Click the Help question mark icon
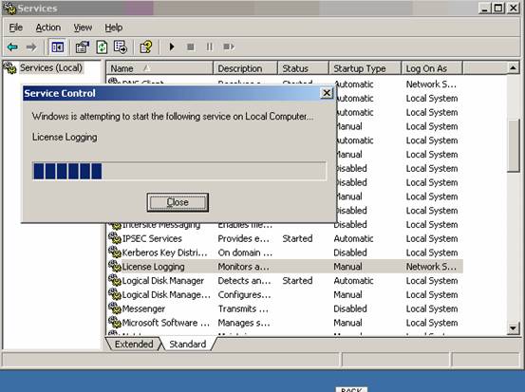 click(x=146, y=47)
